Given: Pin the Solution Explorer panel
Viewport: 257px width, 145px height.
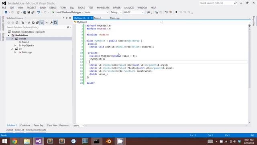Looking at the screenshot, I should [x=67, y=18].
